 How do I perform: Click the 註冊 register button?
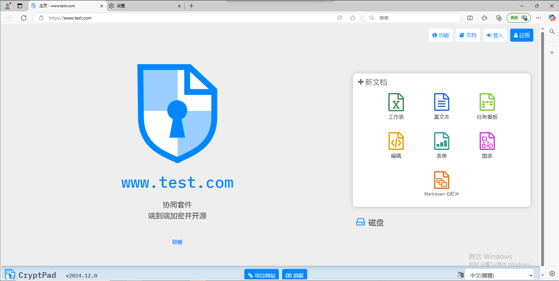522,35
